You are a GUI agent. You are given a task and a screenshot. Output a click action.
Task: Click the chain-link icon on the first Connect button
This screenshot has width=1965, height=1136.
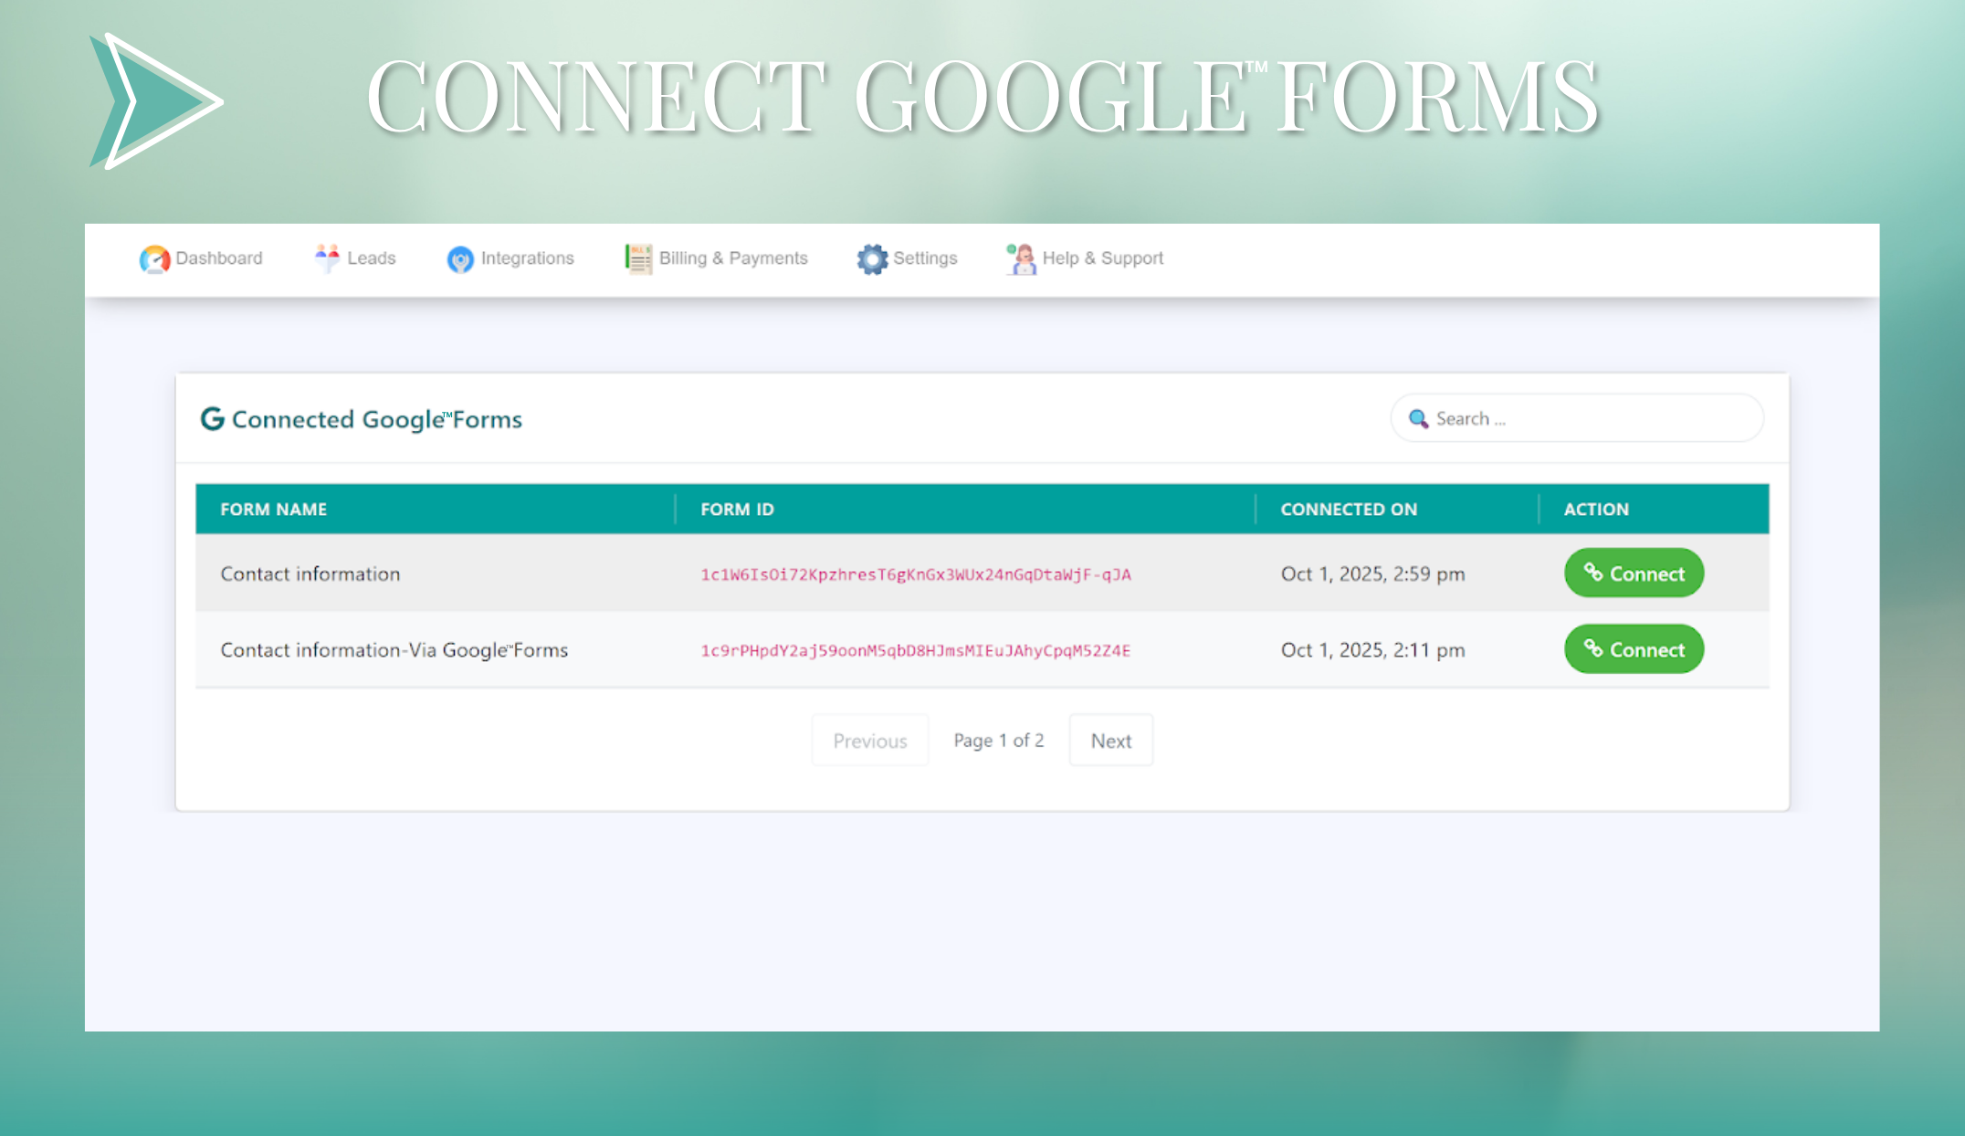1593,573
